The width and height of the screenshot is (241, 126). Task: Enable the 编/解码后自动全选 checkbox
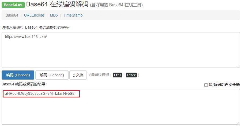coord(206,85)
